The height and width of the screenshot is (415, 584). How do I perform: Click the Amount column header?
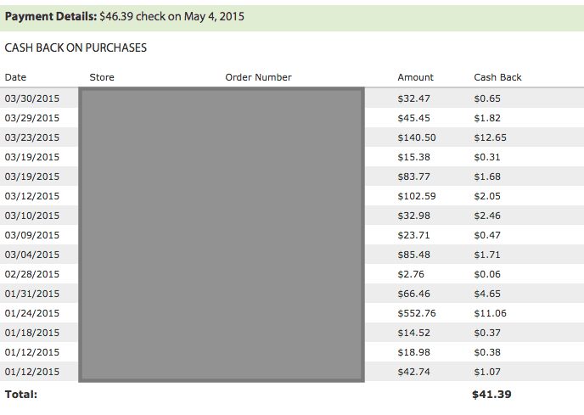point(415,77)
